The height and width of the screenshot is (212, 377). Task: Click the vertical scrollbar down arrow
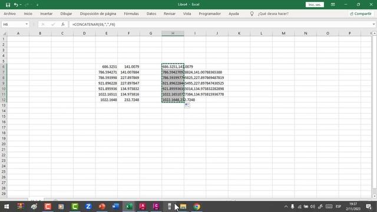click(375, 196)
